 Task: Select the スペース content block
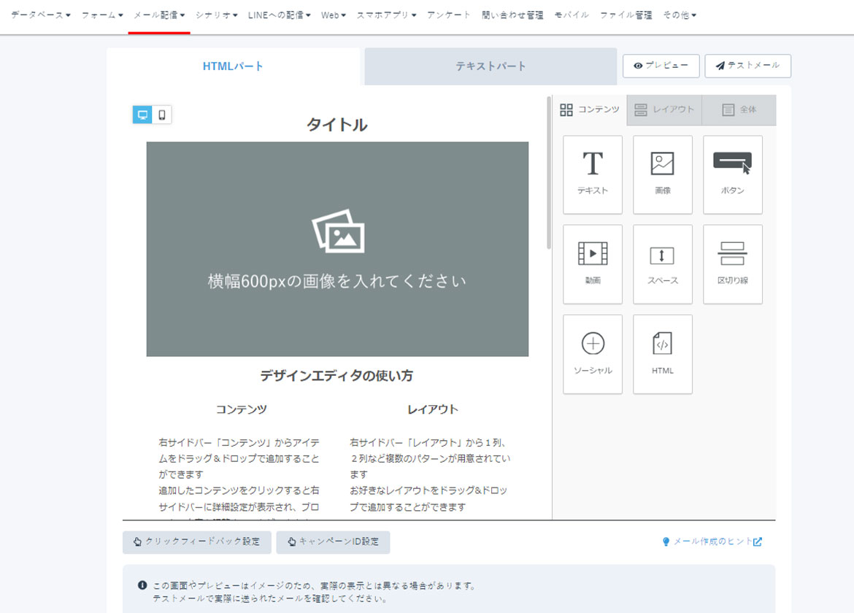pyautogui.click(x=662, y=264)
